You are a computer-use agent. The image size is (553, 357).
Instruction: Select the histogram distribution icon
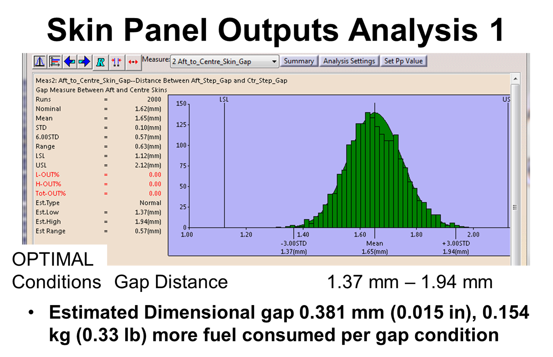tap(39, 62)
